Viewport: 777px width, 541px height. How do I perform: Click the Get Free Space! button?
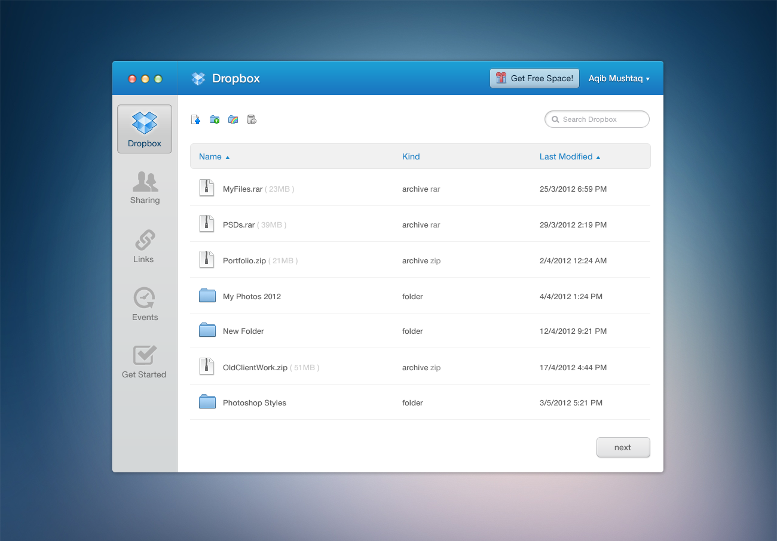(534, 78)
